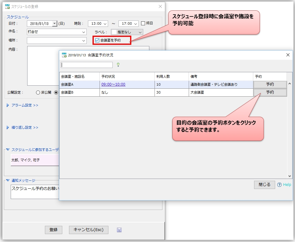Click 予約 button for 会議室B
This screenshot has width=295, height=242.
pos(270,92)
